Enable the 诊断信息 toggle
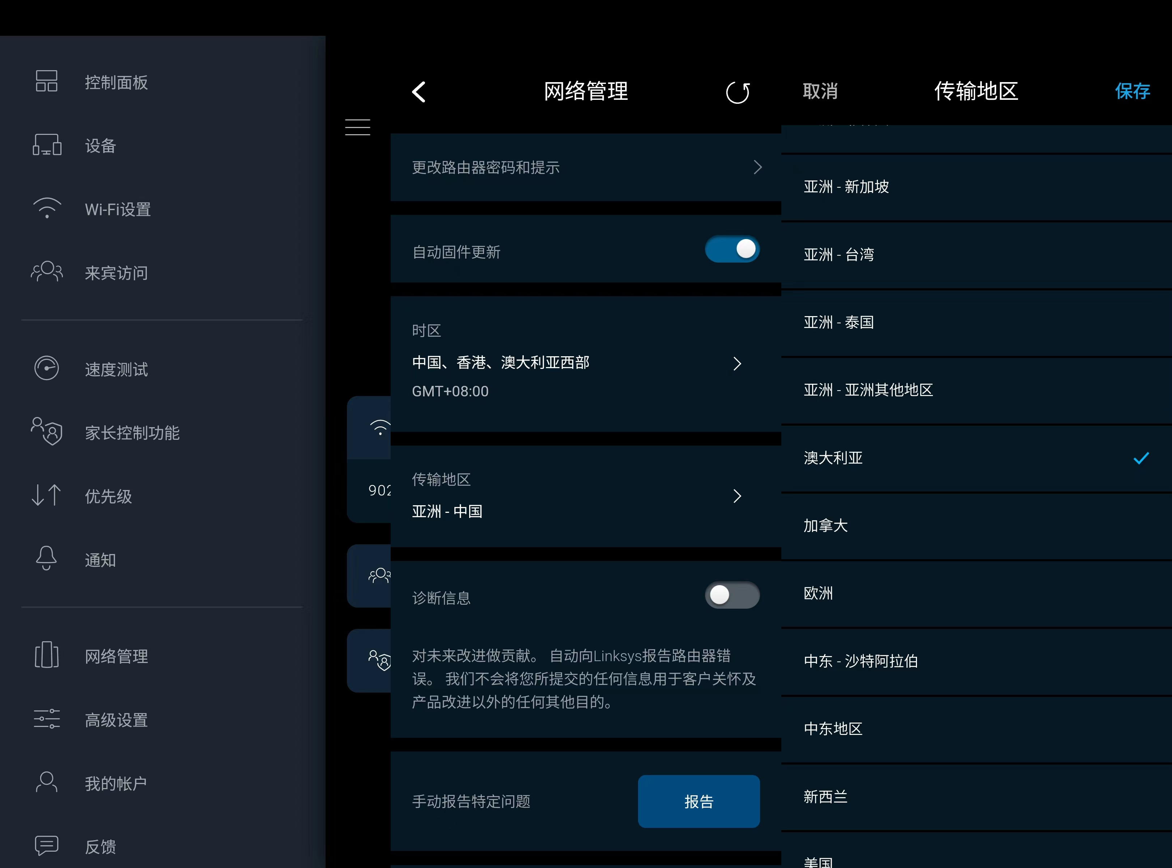This screenshot has width=1172, height=868. [731, 595]
